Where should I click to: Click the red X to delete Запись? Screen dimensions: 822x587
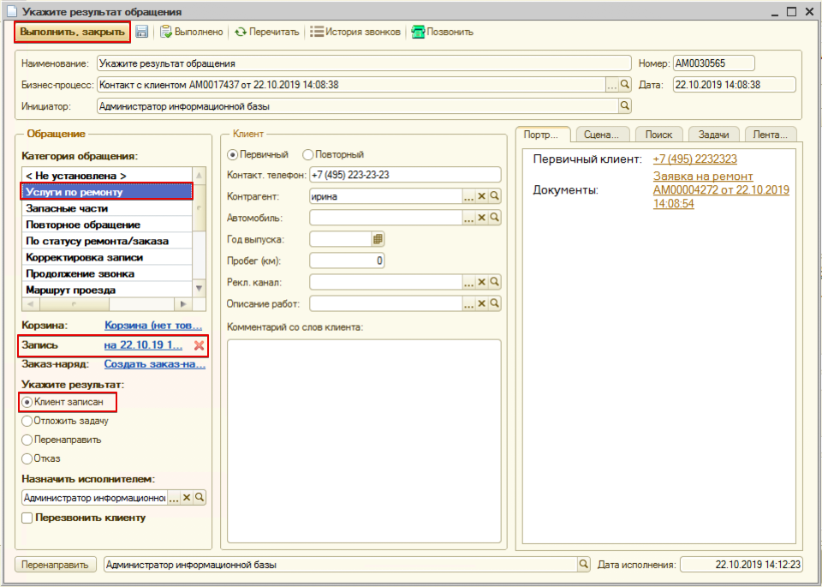click(x=199, y=345)
